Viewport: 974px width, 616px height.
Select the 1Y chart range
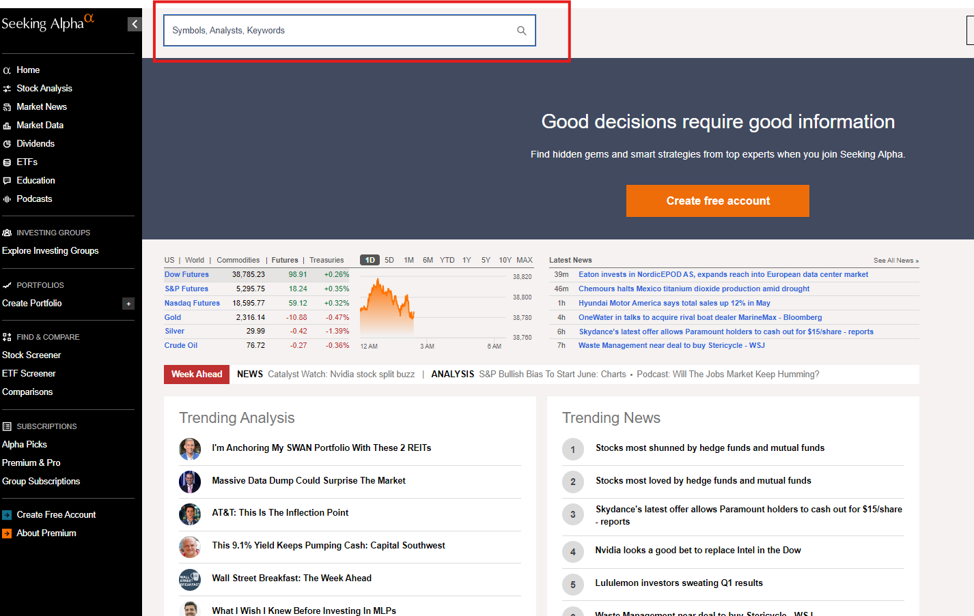[467, 260]
